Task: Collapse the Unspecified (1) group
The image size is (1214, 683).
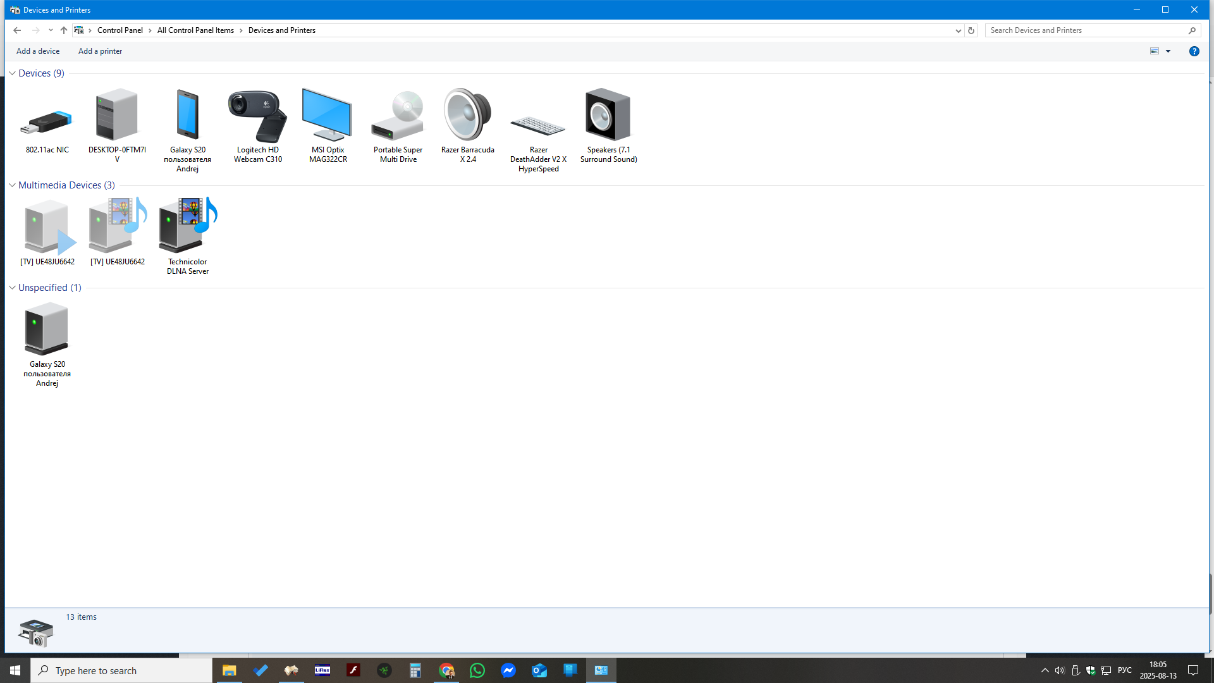Action: pyautogui.click(x=12, y=288)
